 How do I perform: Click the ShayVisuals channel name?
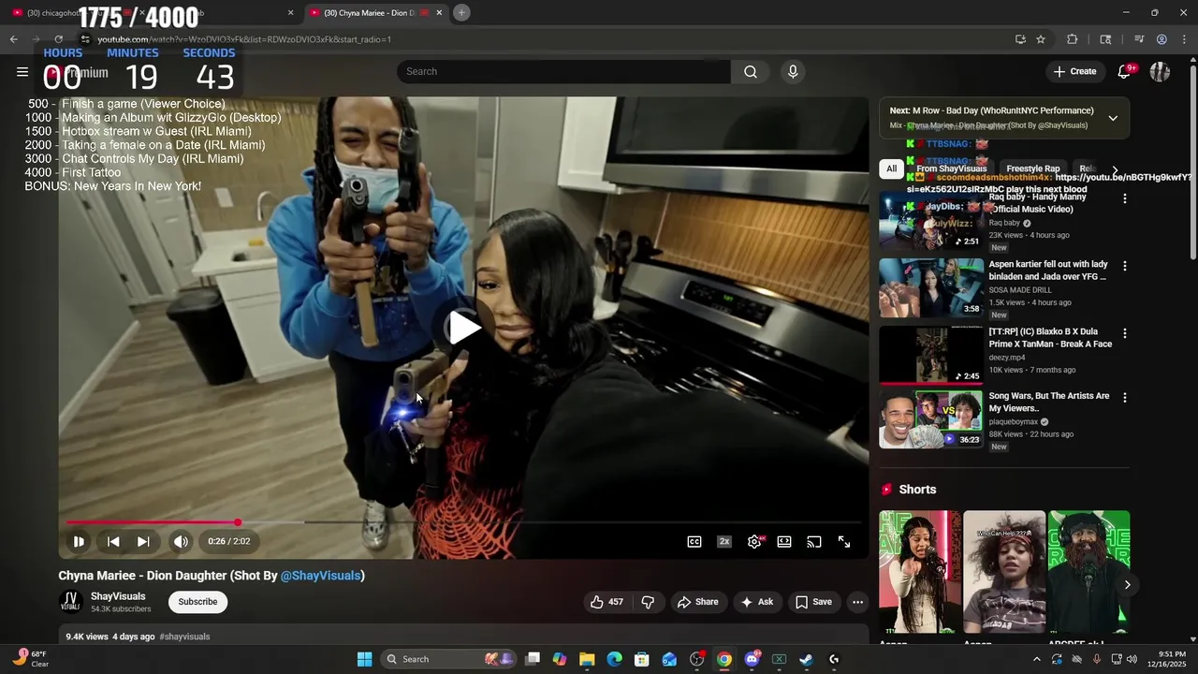(x=118, y=596)
